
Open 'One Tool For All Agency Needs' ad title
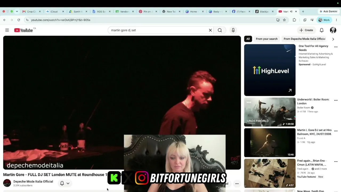pos(314,48)
